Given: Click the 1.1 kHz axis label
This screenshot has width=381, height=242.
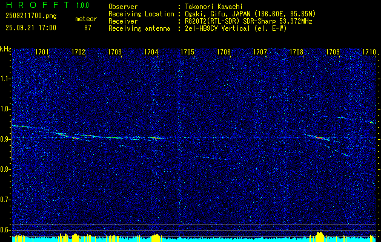Looking at the screenshot, I should point(5,79).
